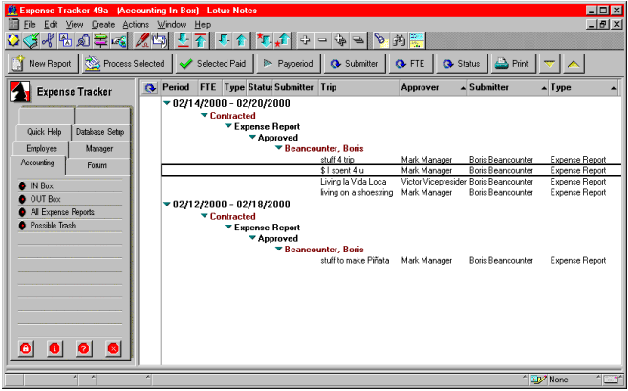Click the red X icon in navigator
The image size is (628, 391).
pyautogui.click(x=113, y=349)
